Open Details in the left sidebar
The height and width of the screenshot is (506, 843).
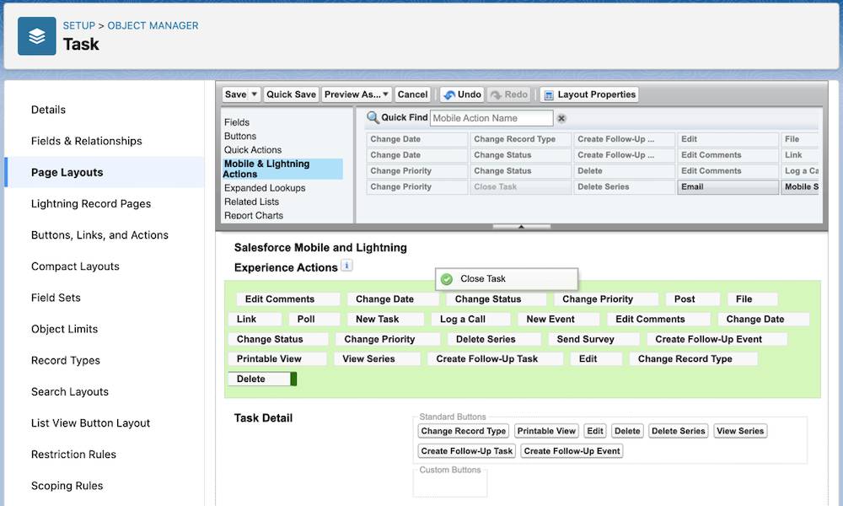tap(48, 110)
